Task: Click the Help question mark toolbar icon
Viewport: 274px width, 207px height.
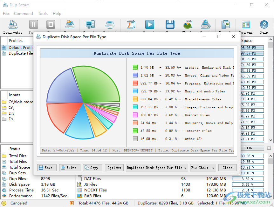Action: pyautogui.click(x=264, y=24)
